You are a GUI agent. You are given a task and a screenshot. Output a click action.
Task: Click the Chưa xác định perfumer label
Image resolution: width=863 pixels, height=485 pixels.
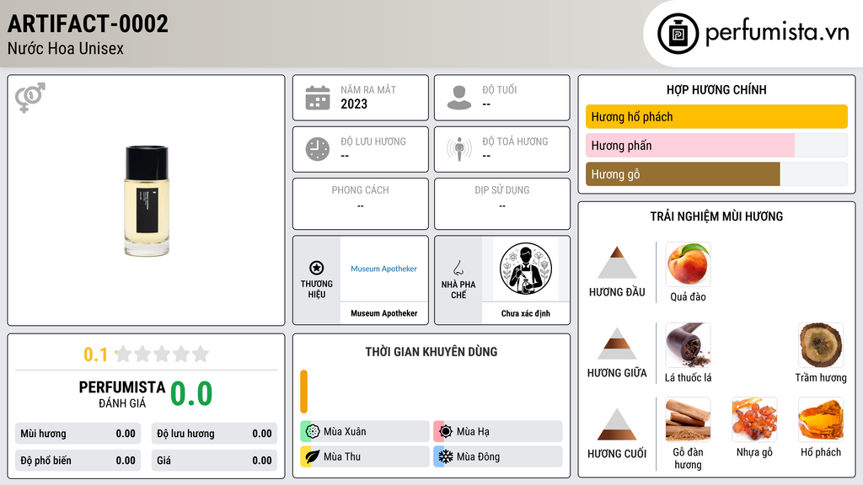(x=526, y=313)
